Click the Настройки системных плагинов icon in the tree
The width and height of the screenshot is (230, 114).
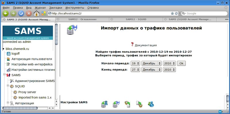9,70
